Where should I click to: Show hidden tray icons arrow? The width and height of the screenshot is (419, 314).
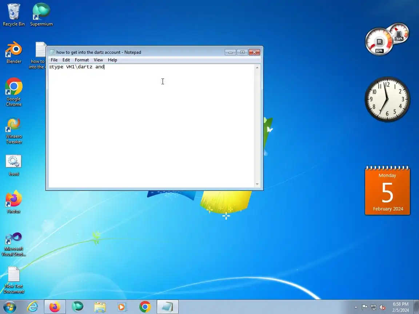(356, 307)
